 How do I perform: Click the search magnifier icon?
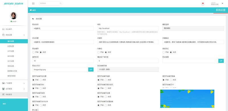tap(61, 3)
